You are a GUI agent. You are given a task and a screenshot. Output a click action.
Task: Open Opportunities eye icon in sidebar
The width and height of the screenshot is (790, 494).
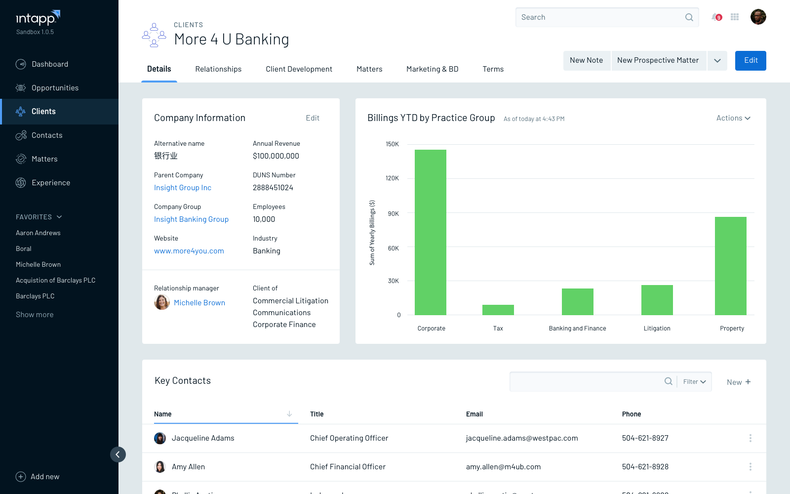click(21, 88)
